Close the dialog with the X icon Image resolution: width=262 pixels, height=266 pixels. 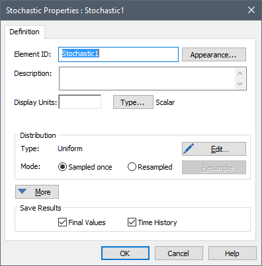click(251, 10)
